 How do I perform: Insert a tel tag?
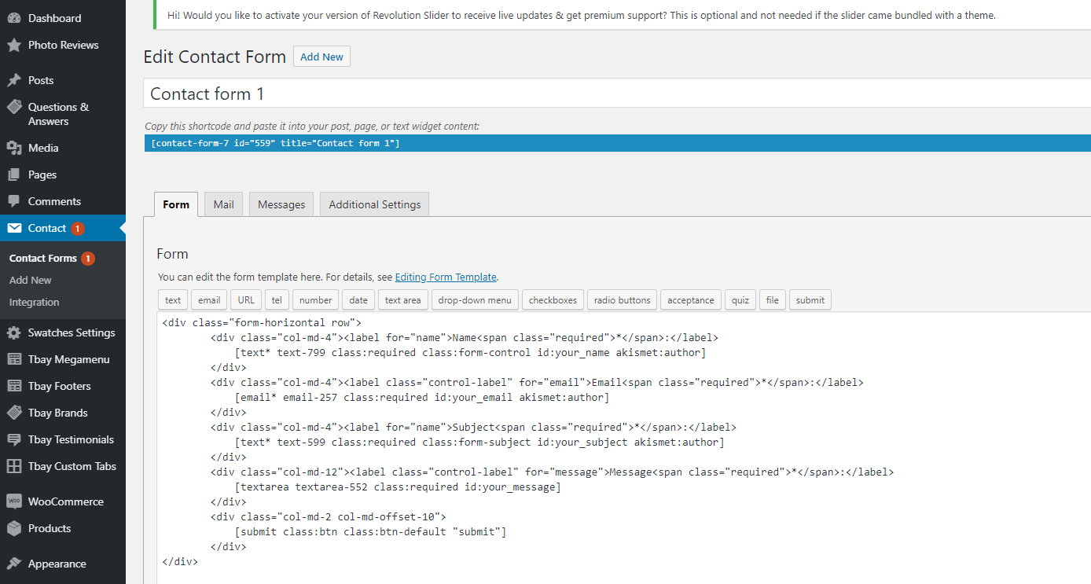277,299
